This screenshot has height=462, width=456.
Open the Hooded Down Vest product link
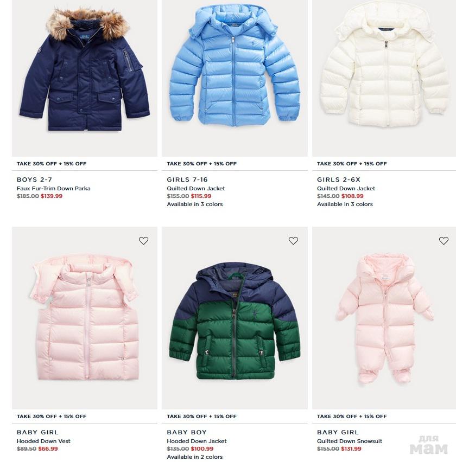tap(43, 441)
